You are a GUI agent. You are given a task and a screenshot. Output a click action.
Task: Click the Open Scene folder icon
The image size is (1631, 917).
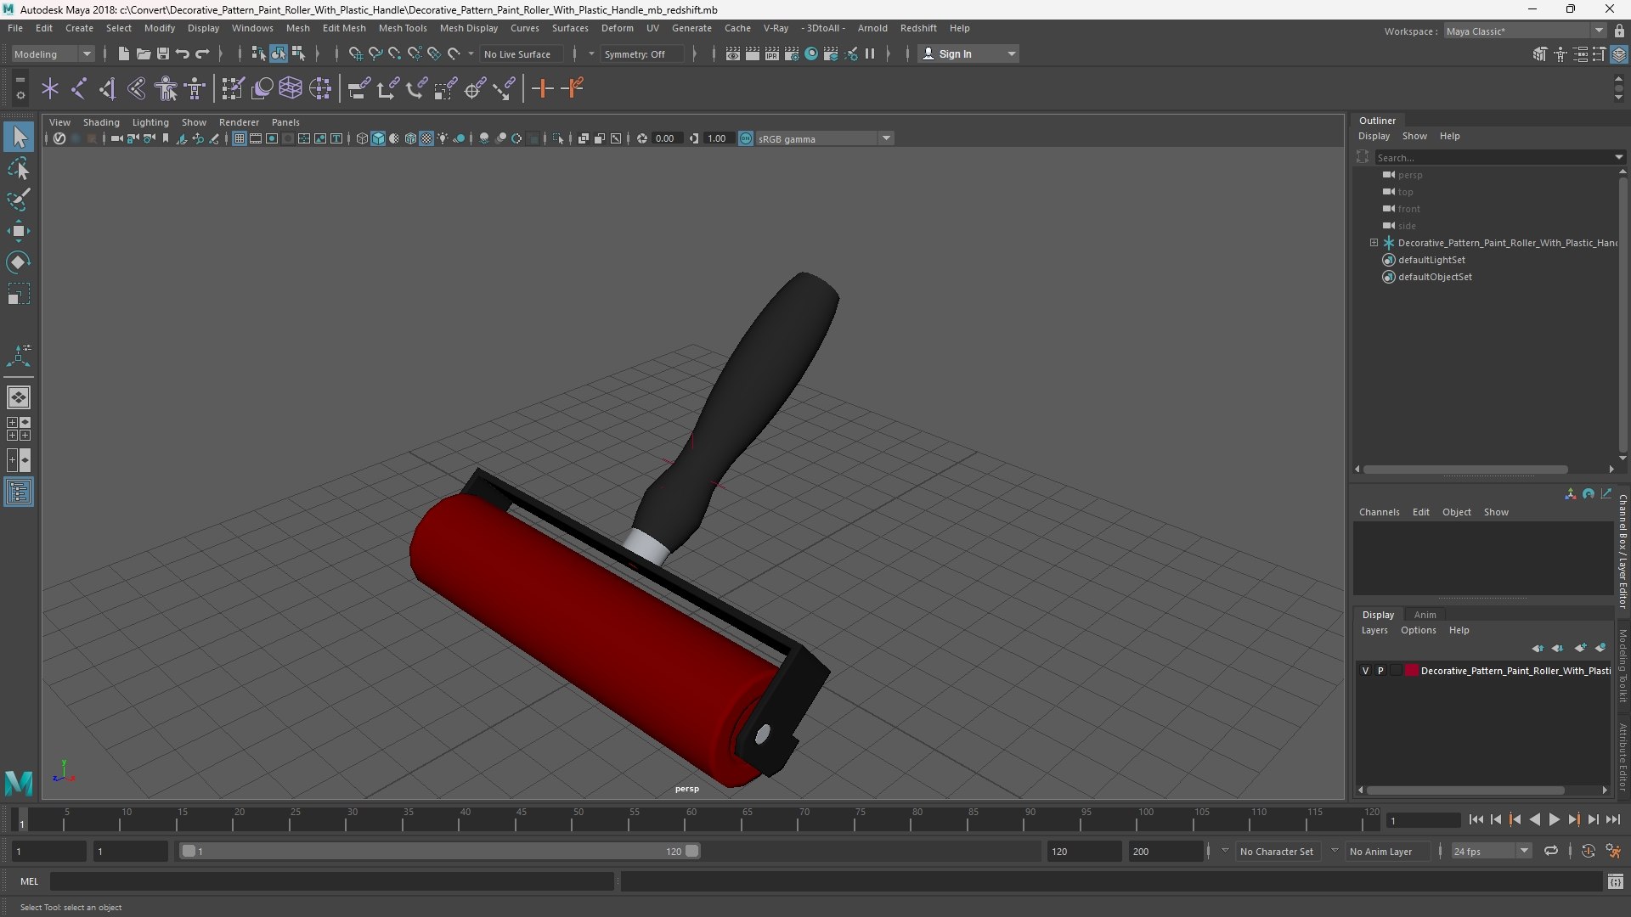[x=144, y=53]
